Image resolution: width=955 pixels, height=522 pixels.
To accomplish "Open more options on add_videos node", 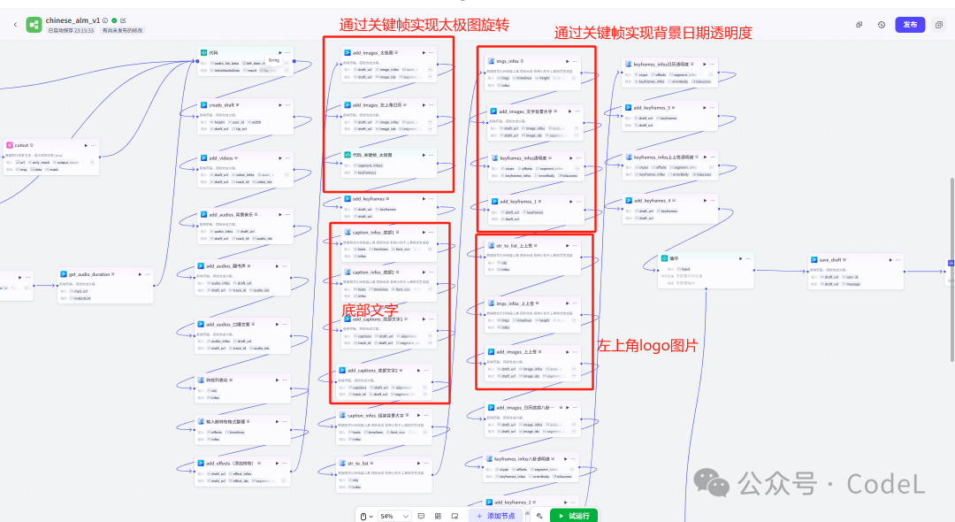I will [288, 157].
